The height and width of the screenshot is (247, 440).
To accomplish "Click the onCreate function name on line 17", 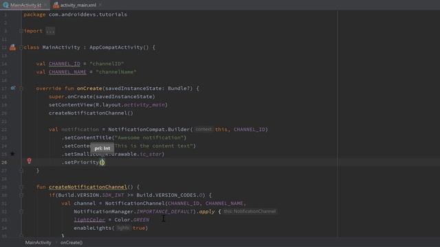I will tap(89, 89).
